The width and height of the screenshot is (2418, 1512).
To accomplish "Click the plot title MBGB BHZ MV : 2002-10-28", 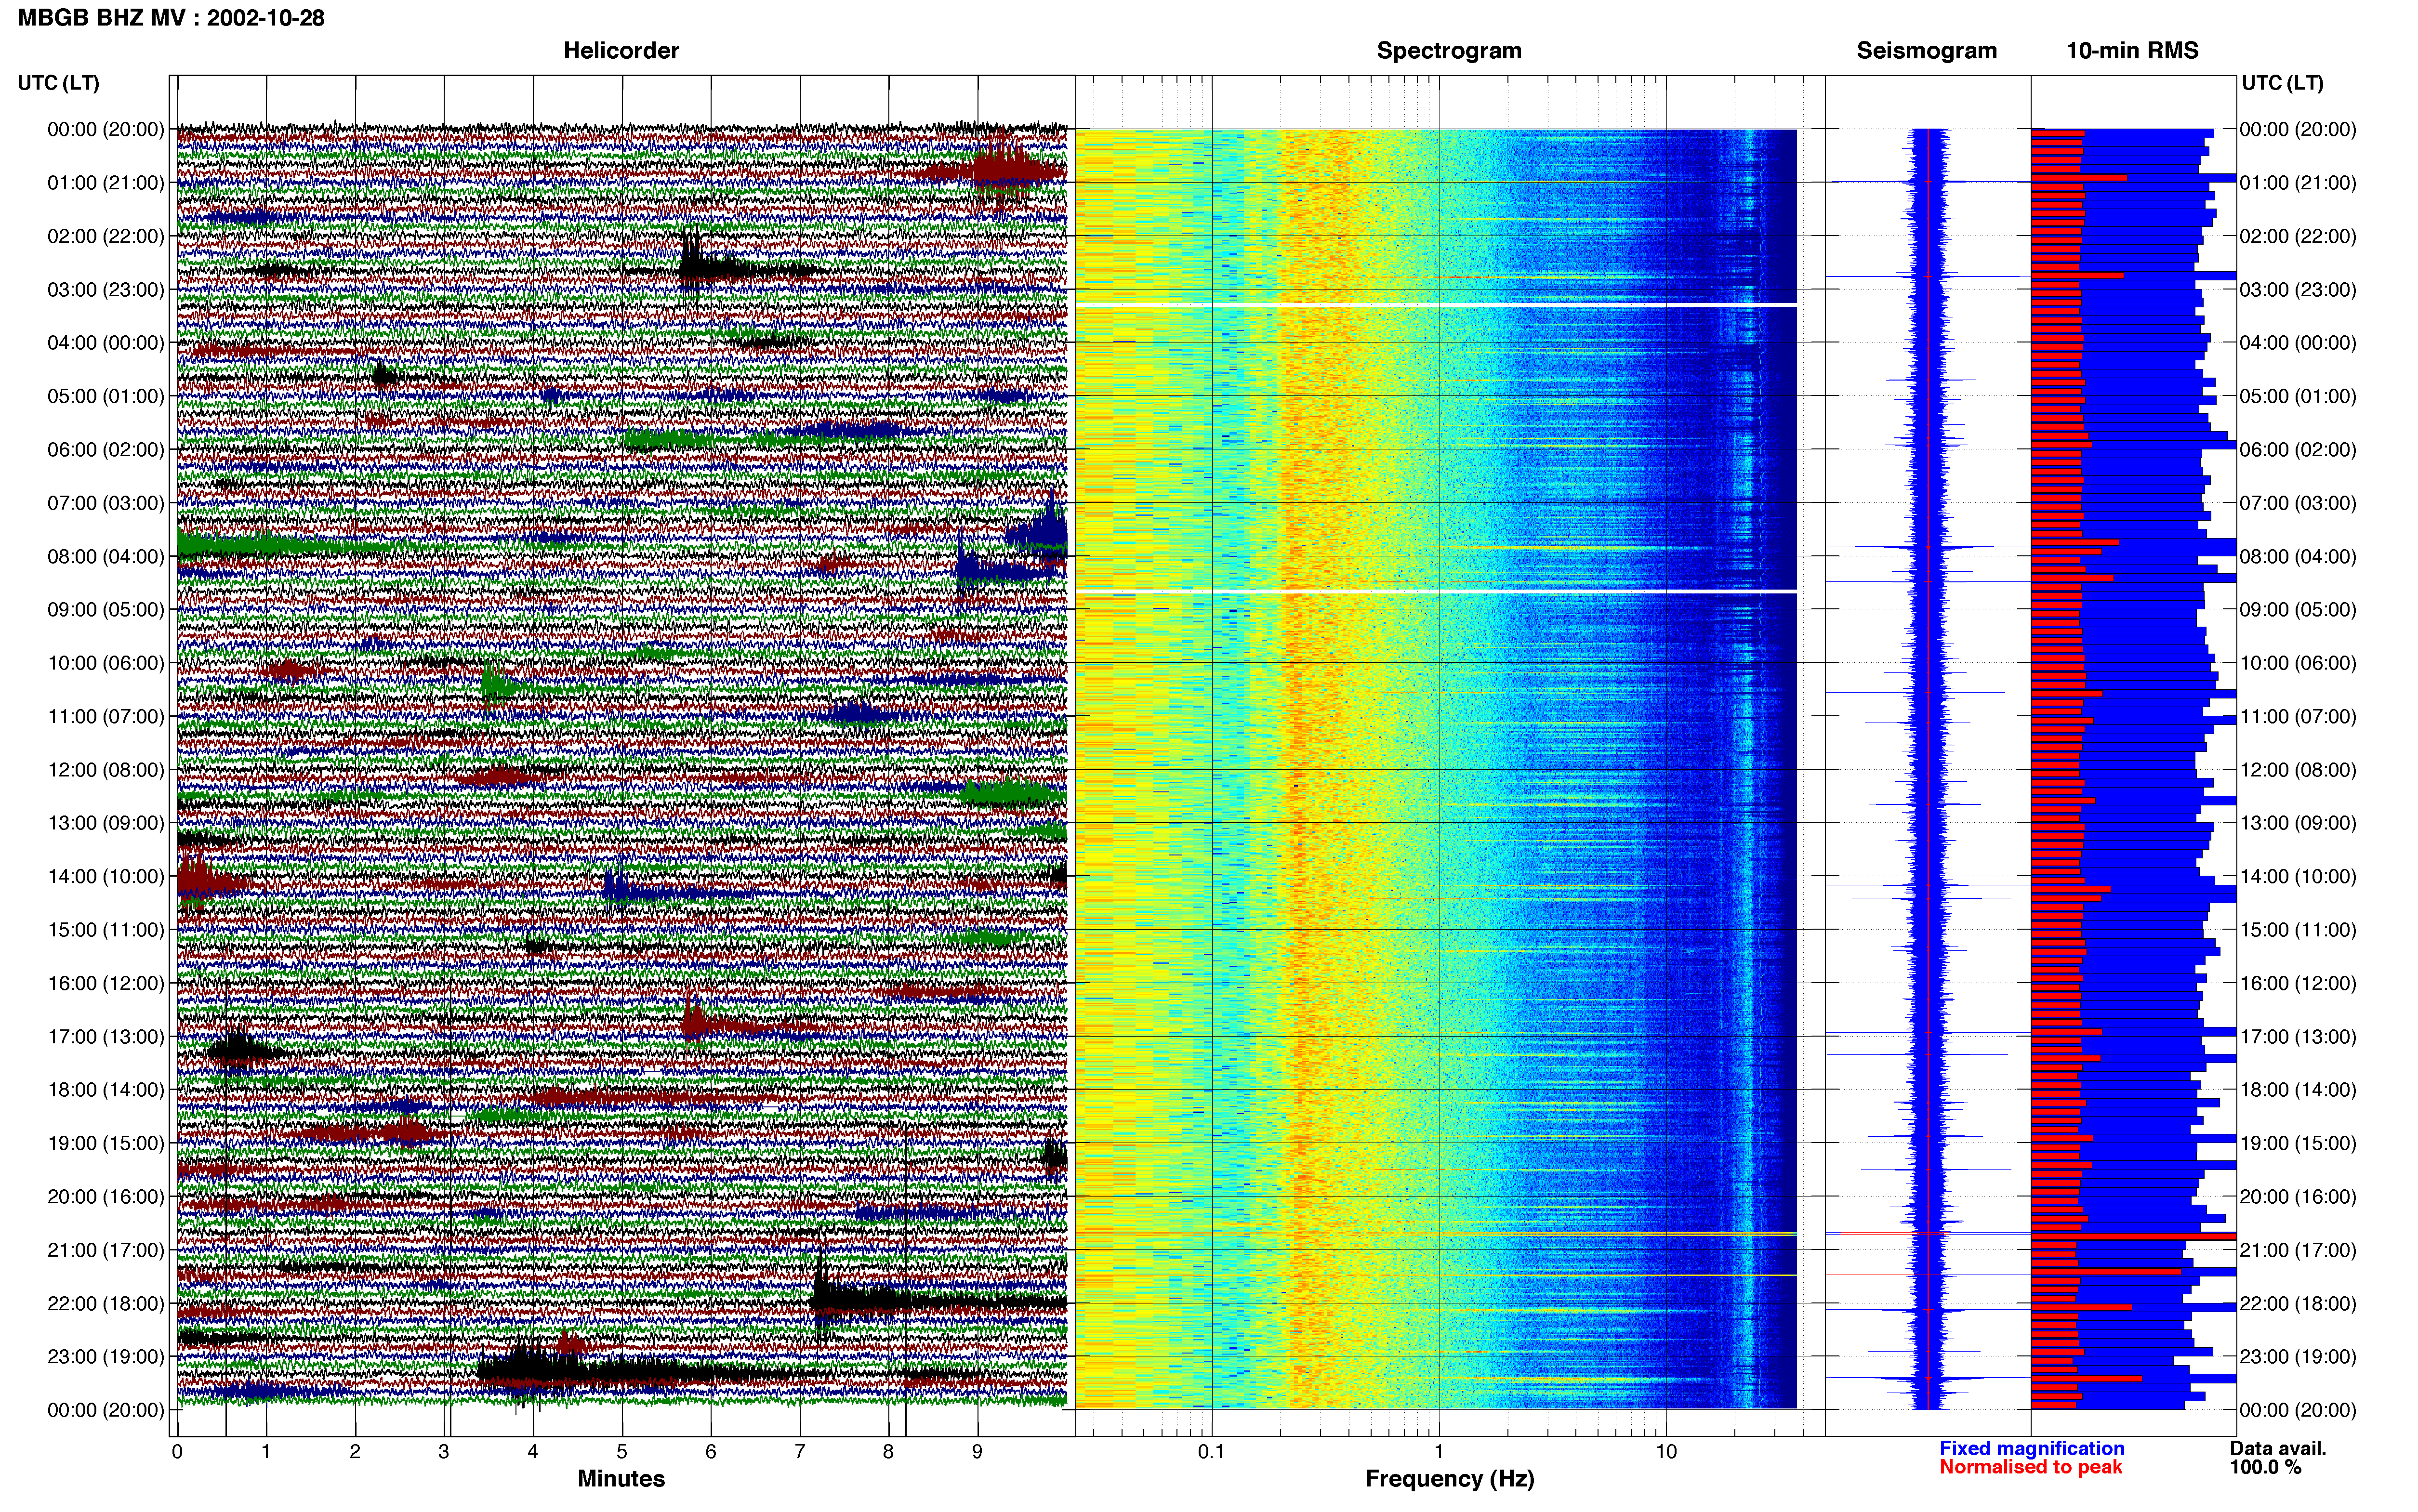I will click(x=171, y=18).
